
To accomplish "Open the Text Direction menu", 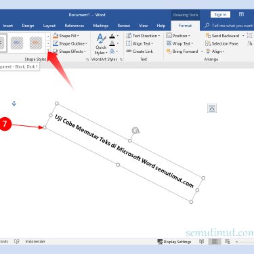I will pos(143,36).
